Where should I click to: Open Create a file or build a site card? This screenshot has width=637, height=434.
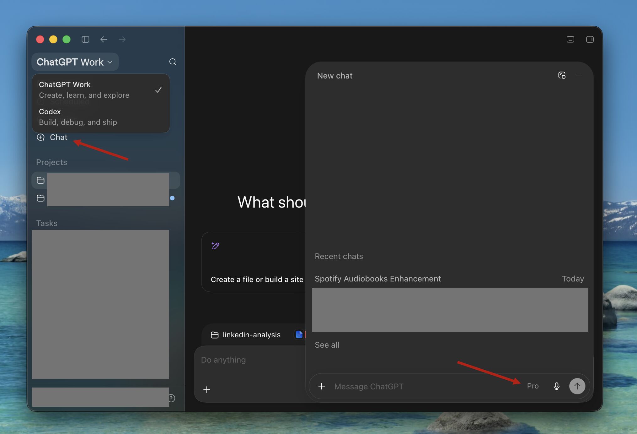pos(254,262)
